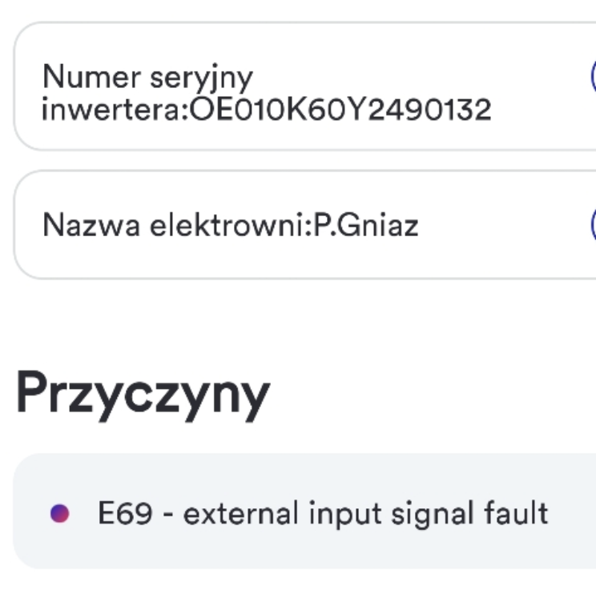Click the circular icon beside Nazwa elektrowni
596x594 pixels.
coord(594,225)
